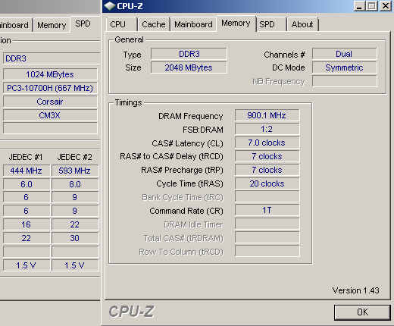Click the 16 cell under JEDEC #1
394x326 pixels.
click(27, 224)
